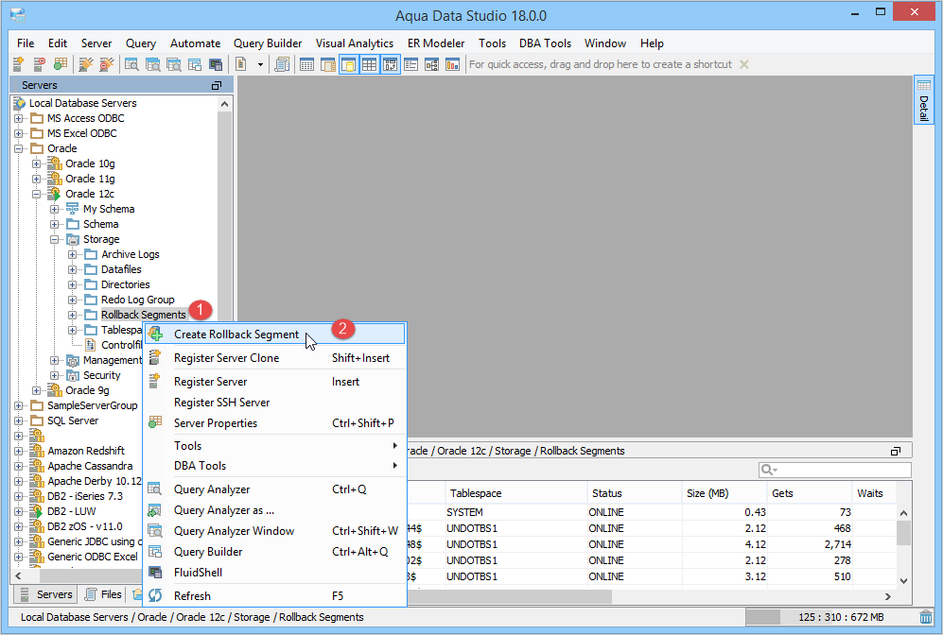Image resolution: width=943 pixels, height=635 pixels.
Task: Click the tree-diagram view toolbar icon
Action: click(x=432, y=64)
